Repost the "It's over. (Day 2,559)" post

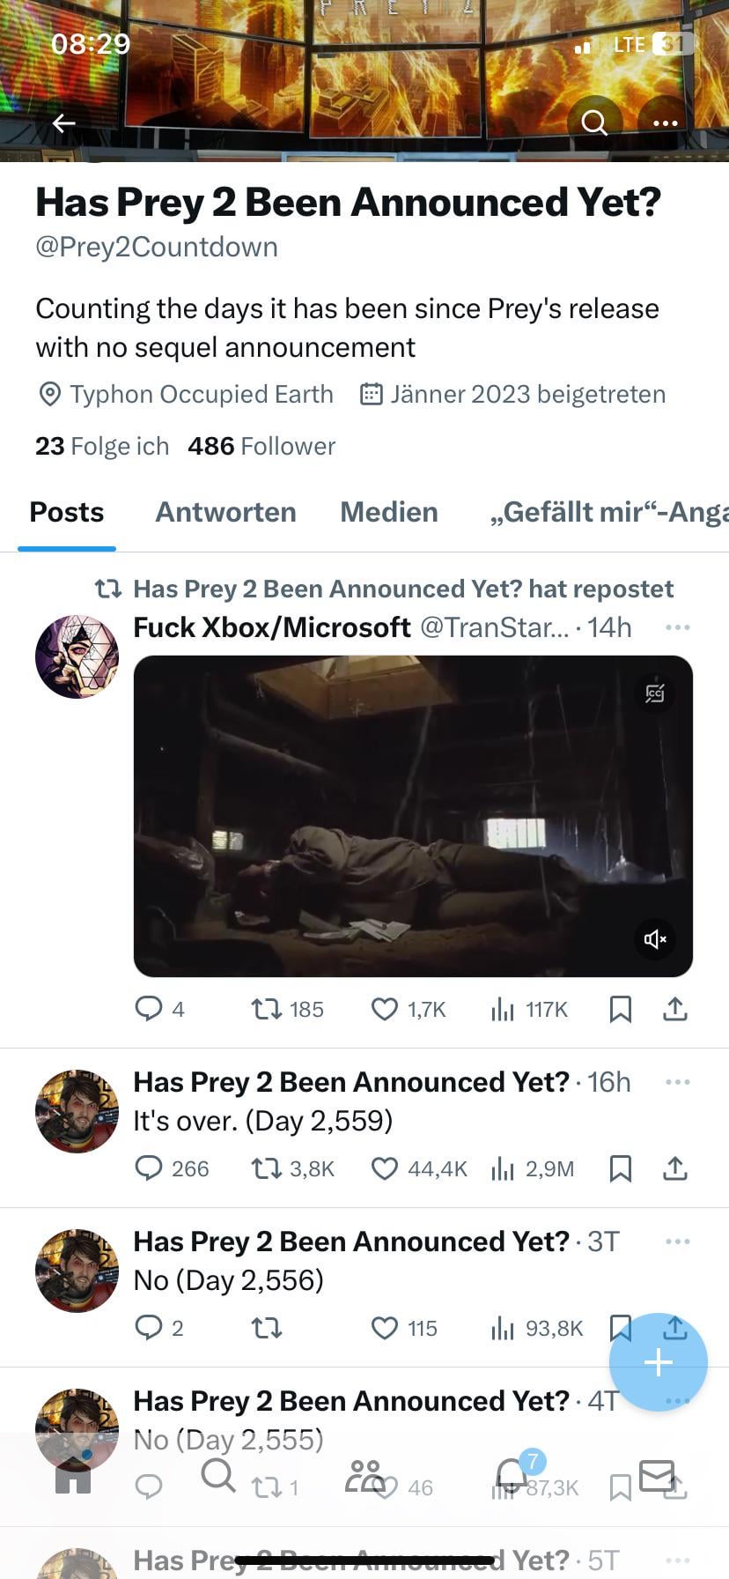click(x=266, y=1168)
